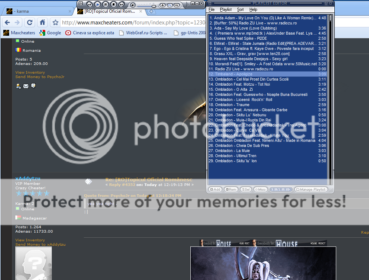Click the Winamp volume slider handle
Viewport: 369px width, 280px height.
154,6
